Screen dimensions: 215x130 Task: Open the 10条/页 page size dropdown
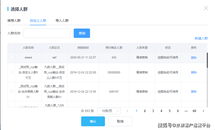tap(109, 111)
